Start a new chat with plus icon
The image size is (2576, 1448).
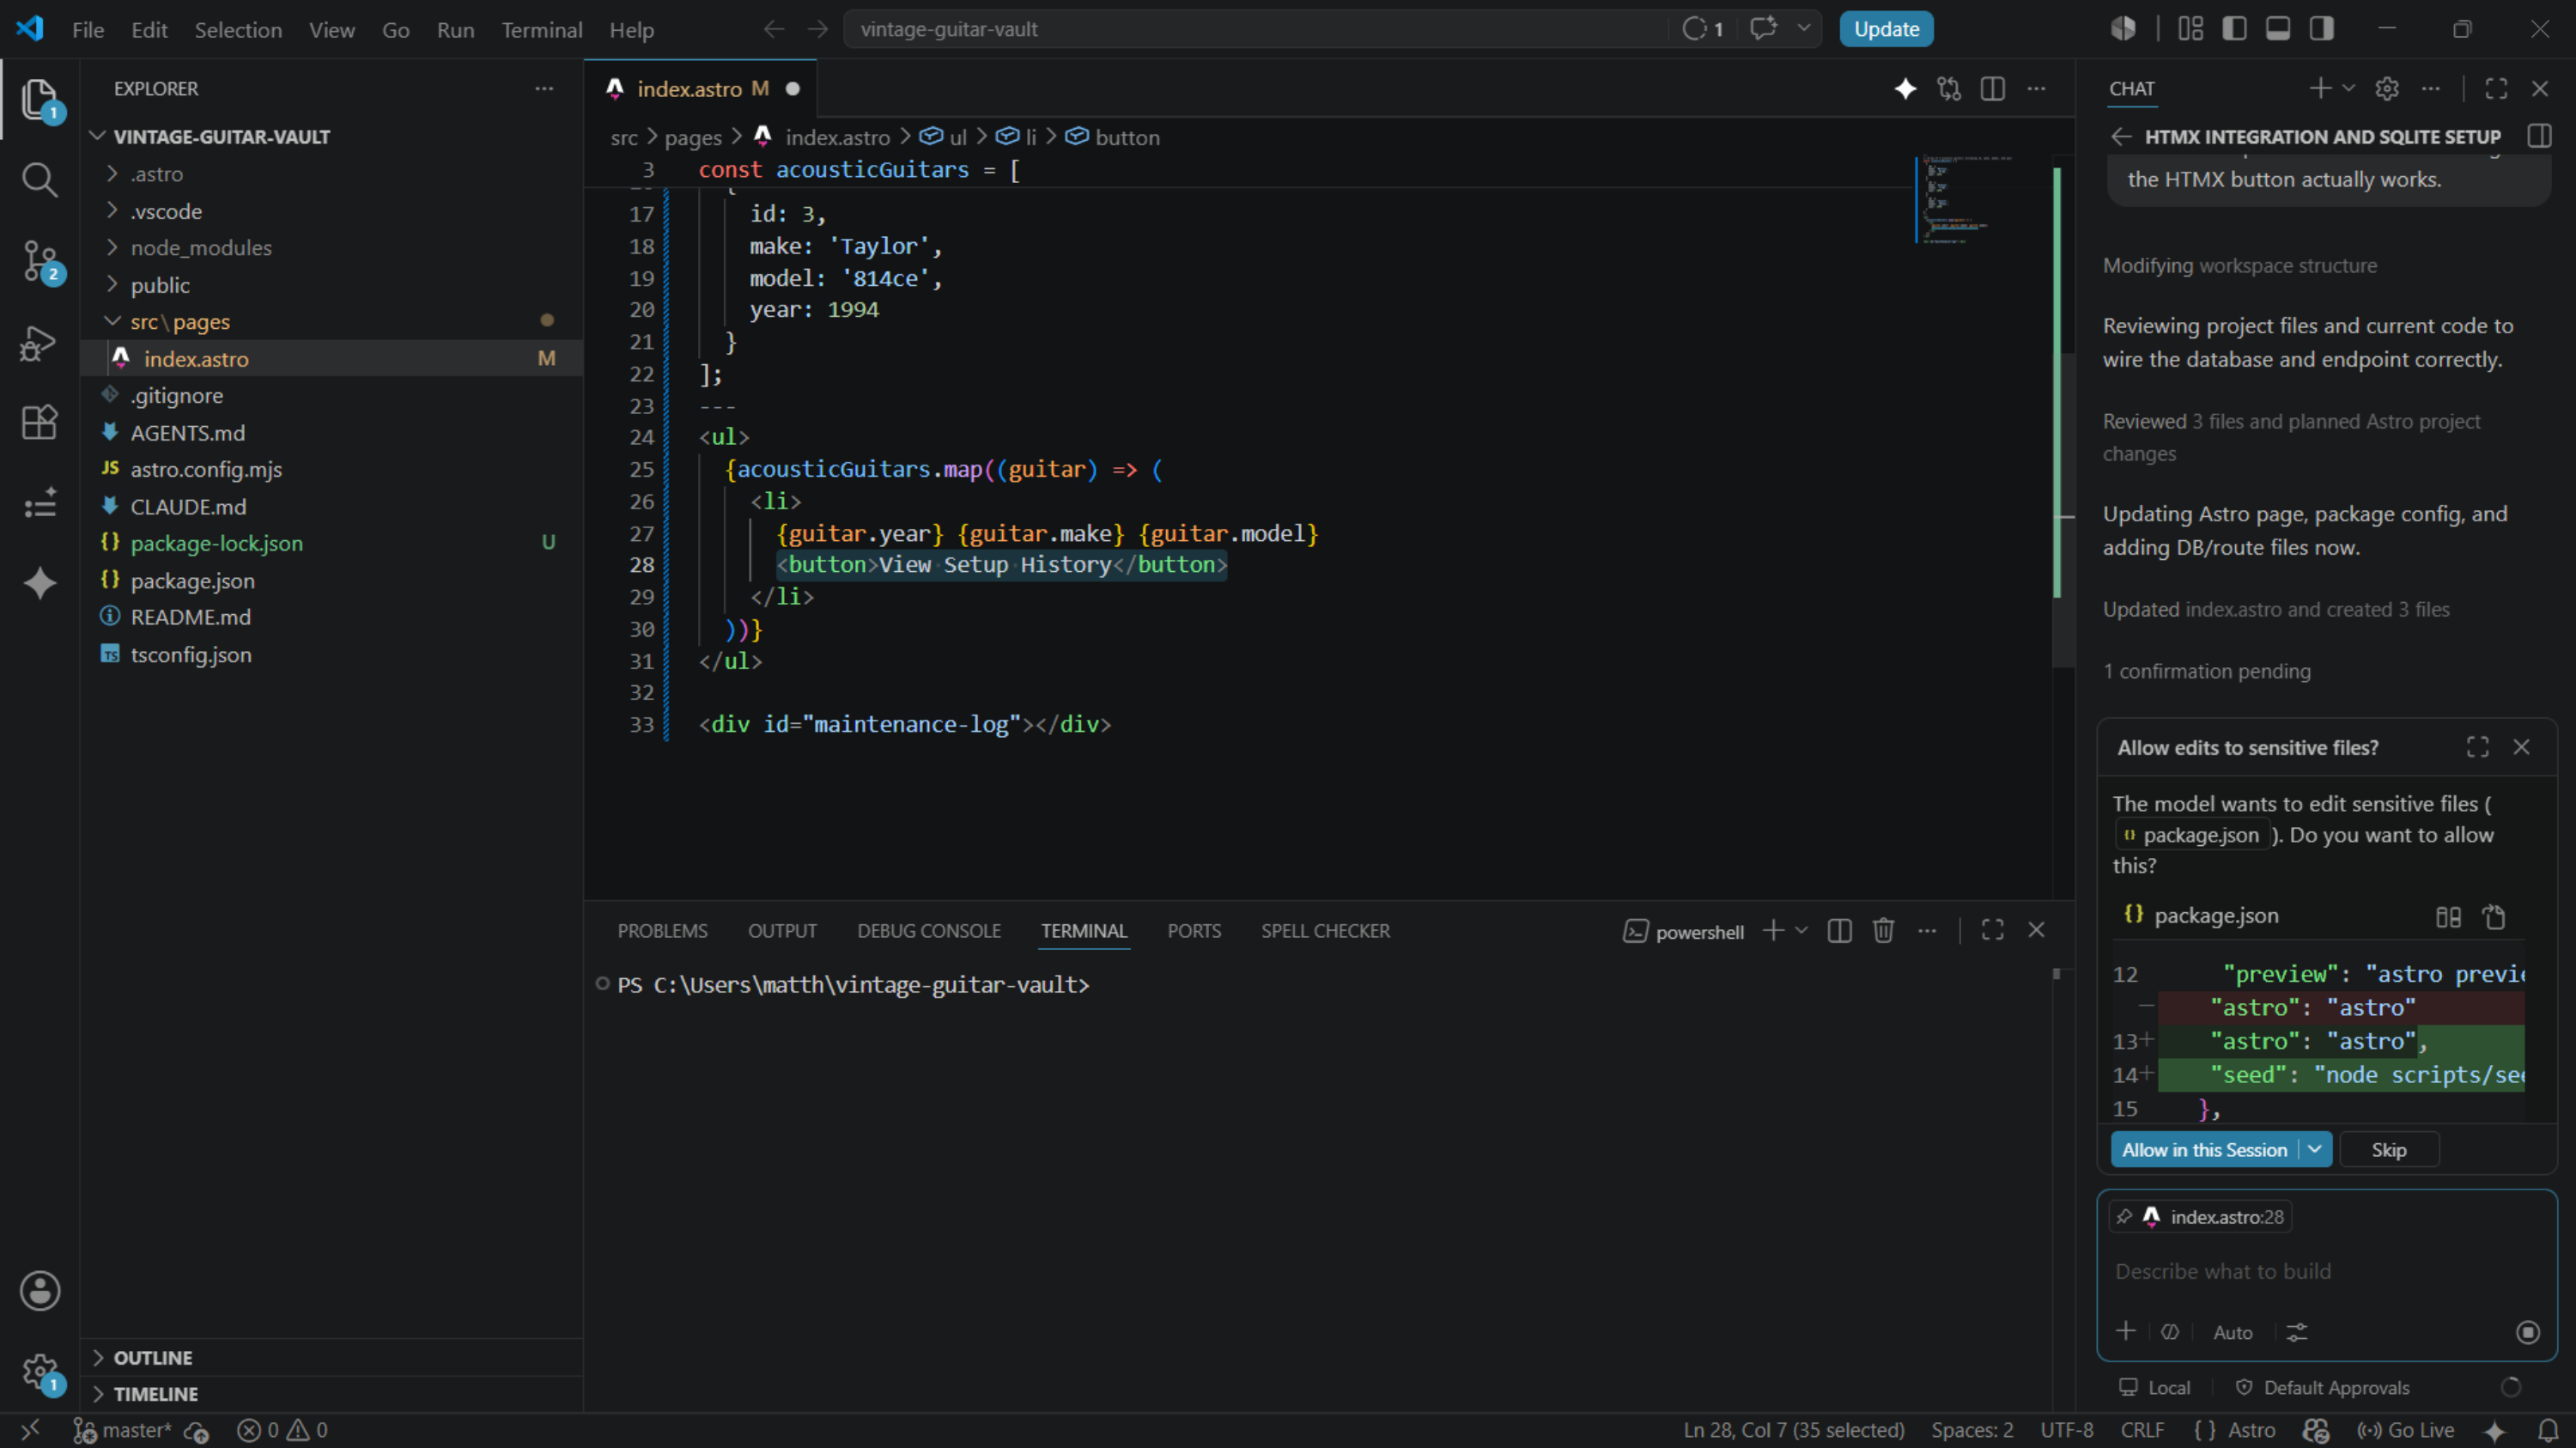pyautogui.click(x=2320, y=89)
